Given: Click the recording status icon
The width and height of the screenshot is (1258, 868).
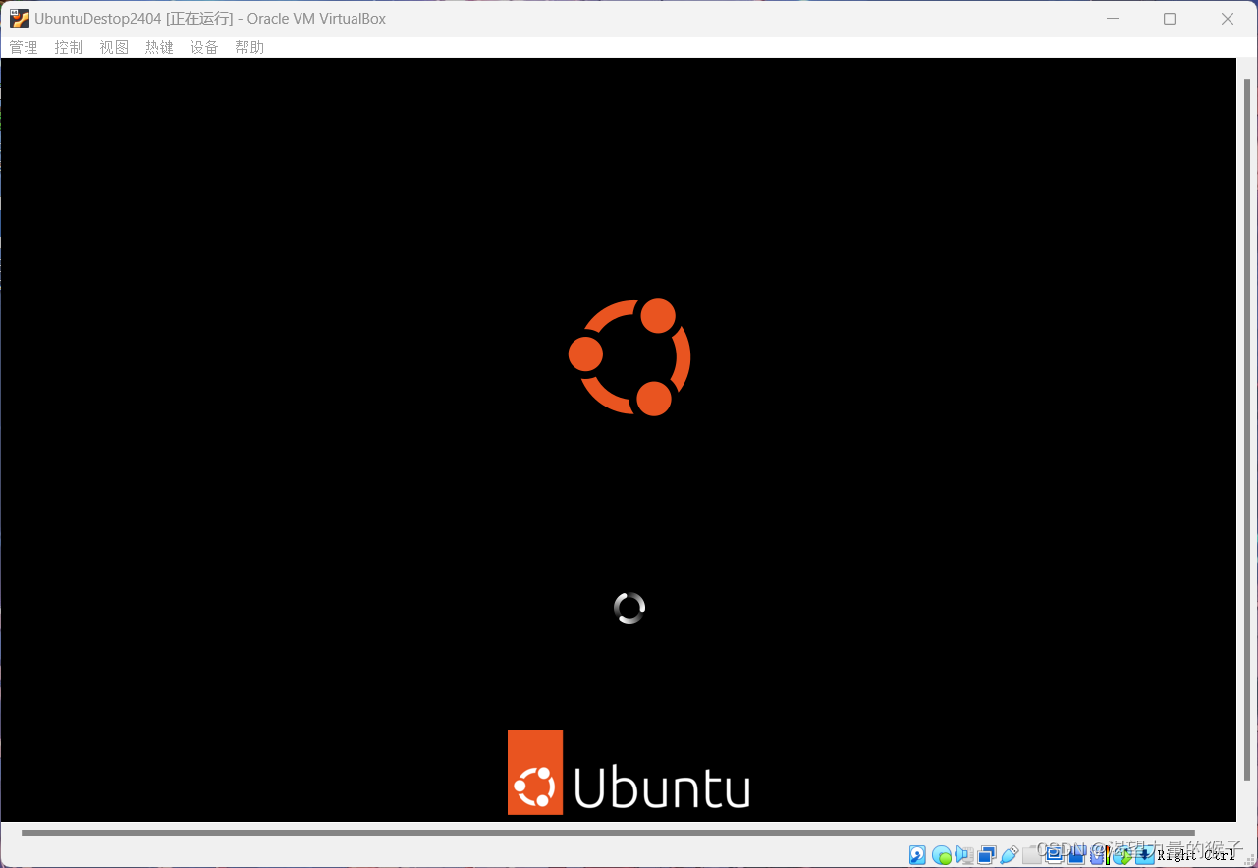Looking at the screenshot, I should pyautogui.click(x=1076, y=855).
